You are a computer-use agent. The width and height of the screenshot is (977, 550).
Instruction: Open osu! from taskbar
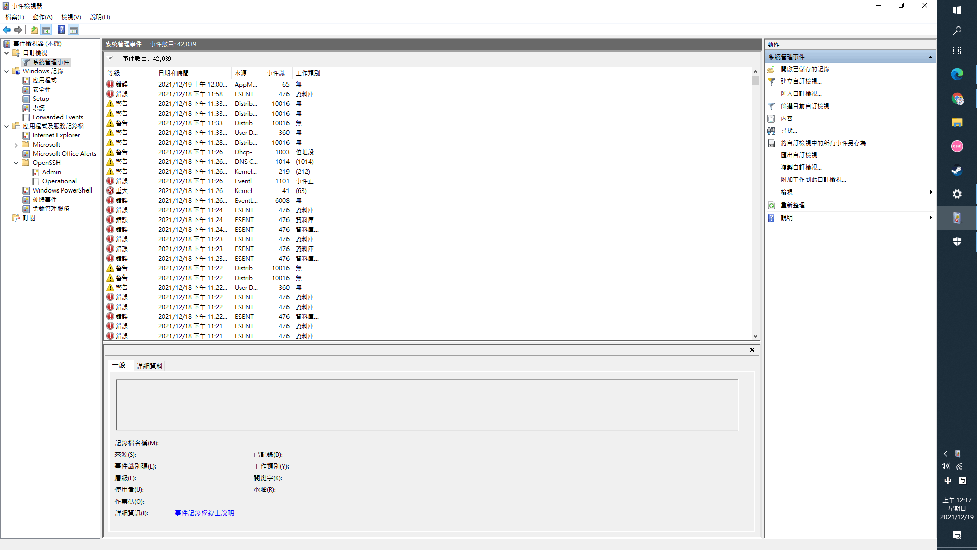click(x=957, y=147)
